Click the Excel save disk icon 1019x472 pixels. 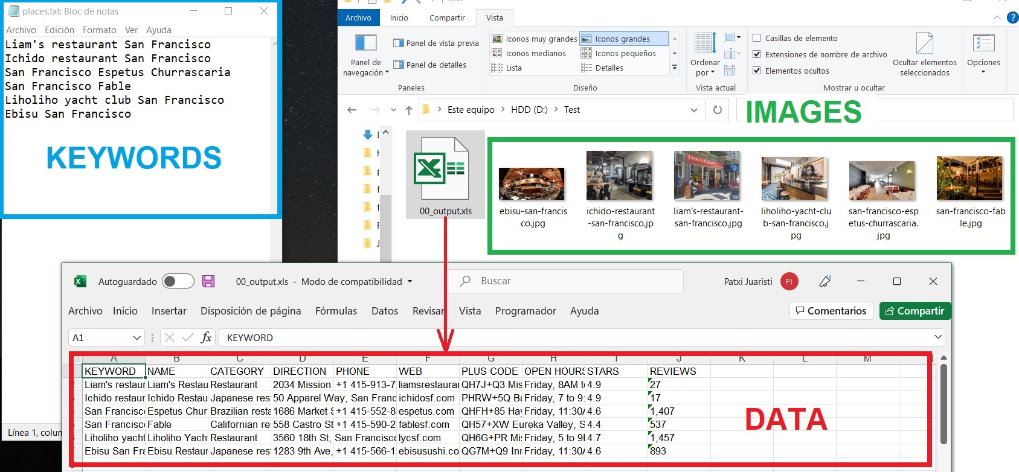208,281
